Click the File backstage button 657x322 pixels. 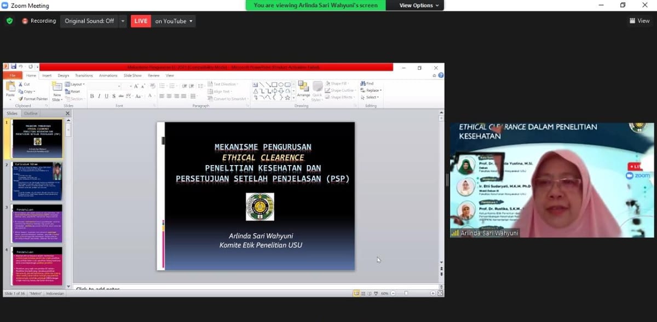pos(12,75)
